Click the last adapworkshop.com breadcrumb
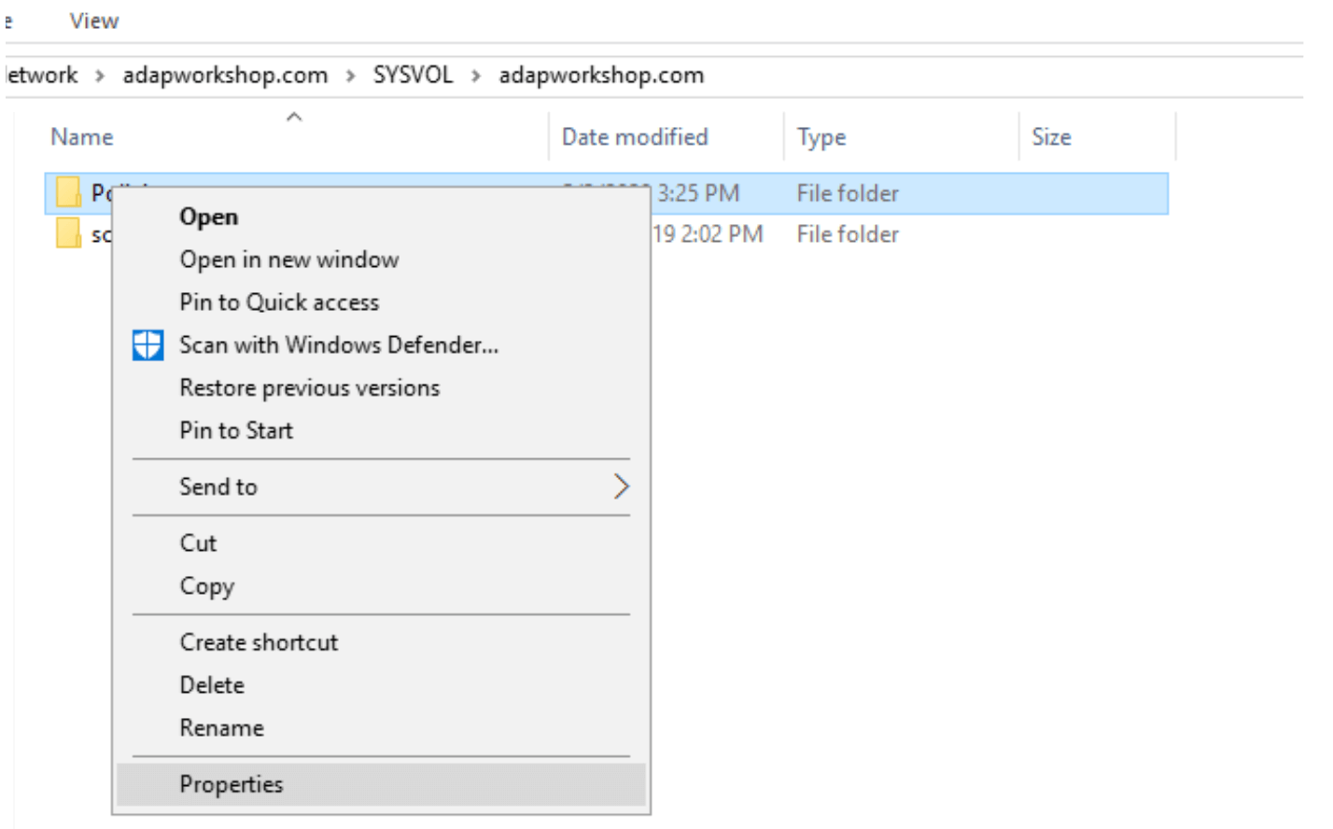 (x=601, y=75)
